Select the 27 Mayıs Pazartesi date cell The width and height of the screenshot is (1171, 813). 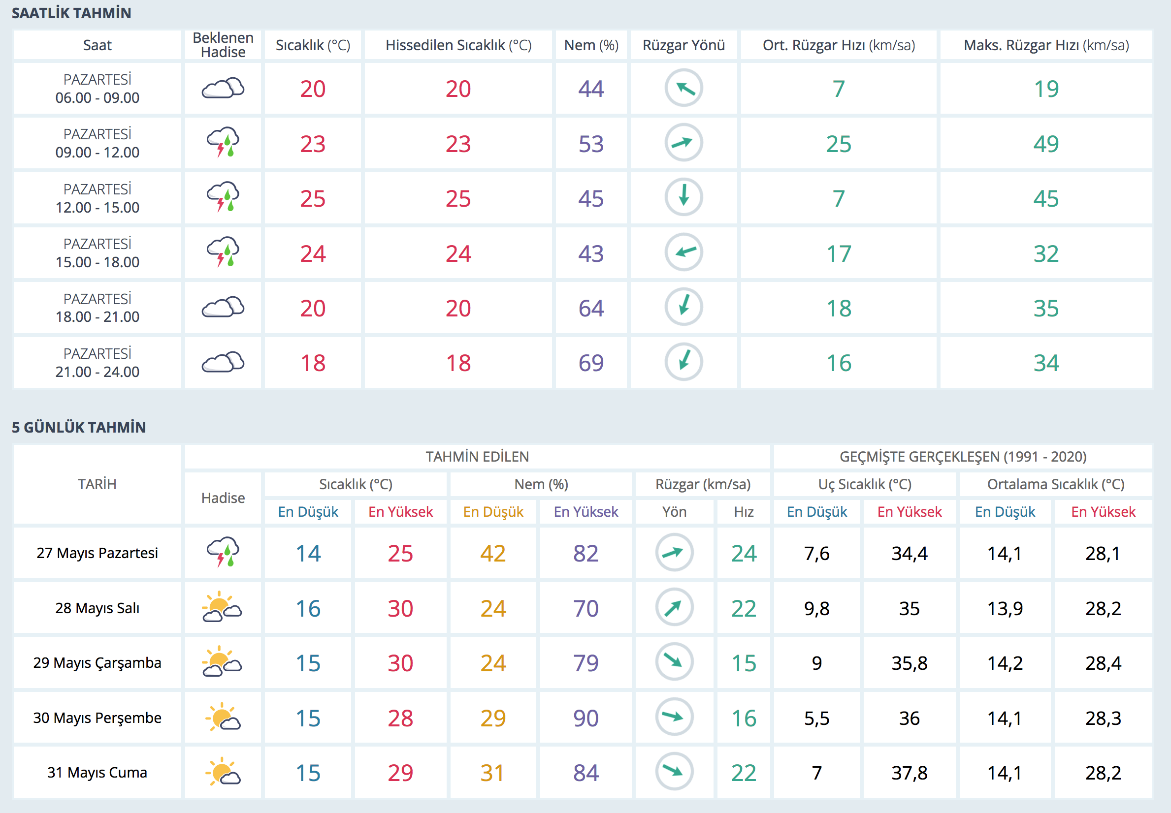(x=97, y=553)
